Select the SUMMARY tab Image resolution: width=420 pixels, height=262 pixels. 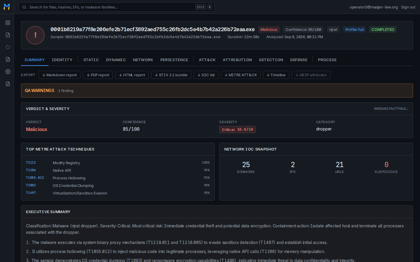(x=34, y=60)
